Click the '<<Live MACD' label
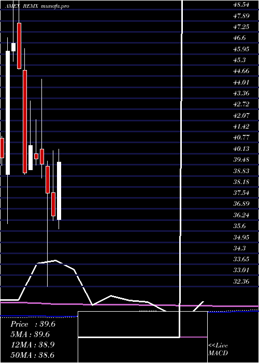The image size is (259, 363). pos(218,349)
